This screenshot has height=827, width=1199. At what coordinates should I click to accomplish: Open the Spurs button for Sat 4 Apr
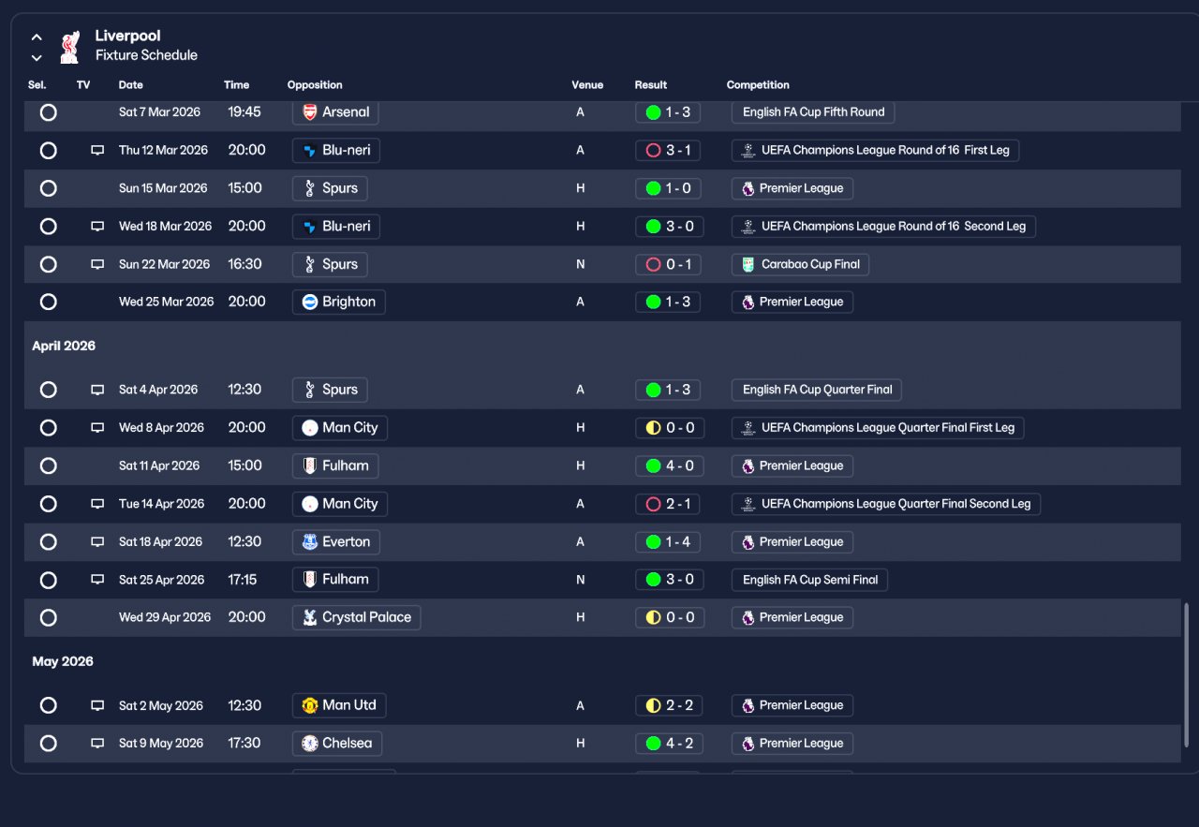tap(330, 390)
